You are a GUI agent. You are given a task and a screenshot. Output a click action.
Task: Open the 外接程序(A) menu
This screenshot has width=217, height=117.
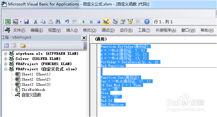point(166,30)
